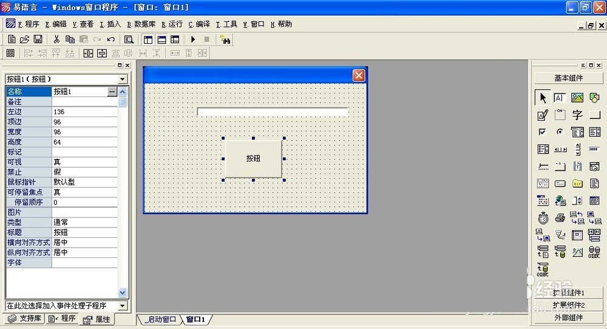Screen dimensions: 607x329
Task: Click property list scroll down arrow
Action: [x=123, y=293]
